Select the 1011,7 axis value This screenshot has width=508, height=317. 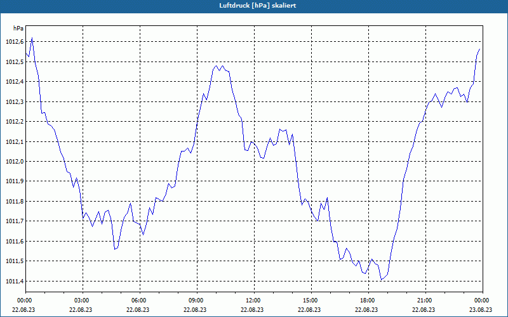point(15,221)
